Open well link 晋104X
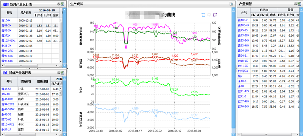Viewport: 303px width, 136px height. 6,20
